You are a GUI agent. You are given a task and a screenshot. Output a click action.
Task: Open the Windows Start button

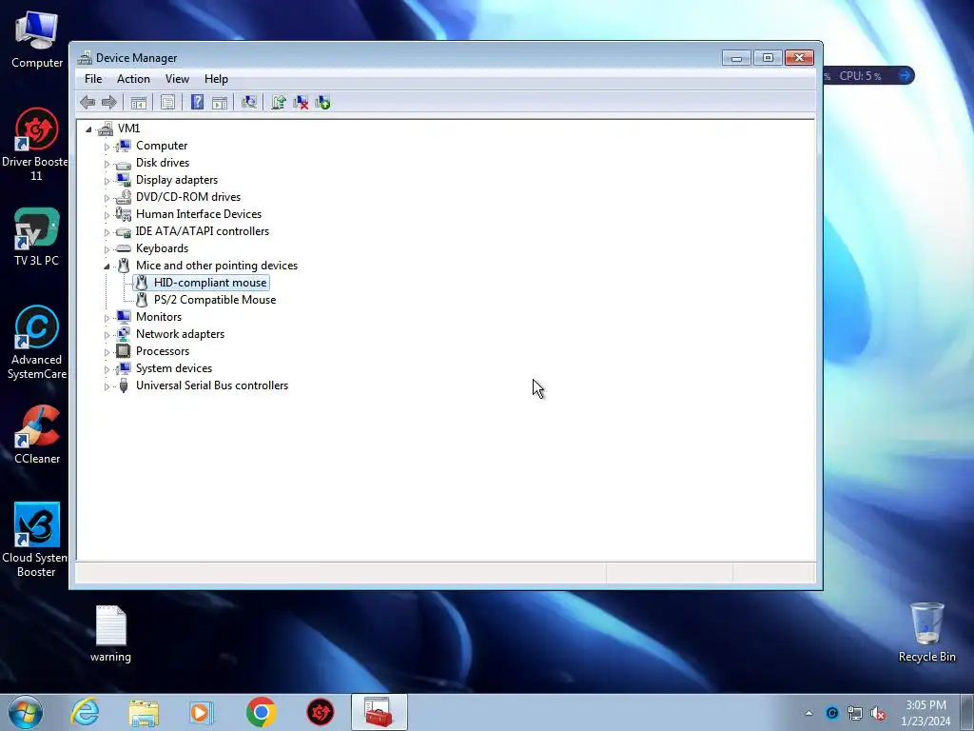click(x=26, y=712)
